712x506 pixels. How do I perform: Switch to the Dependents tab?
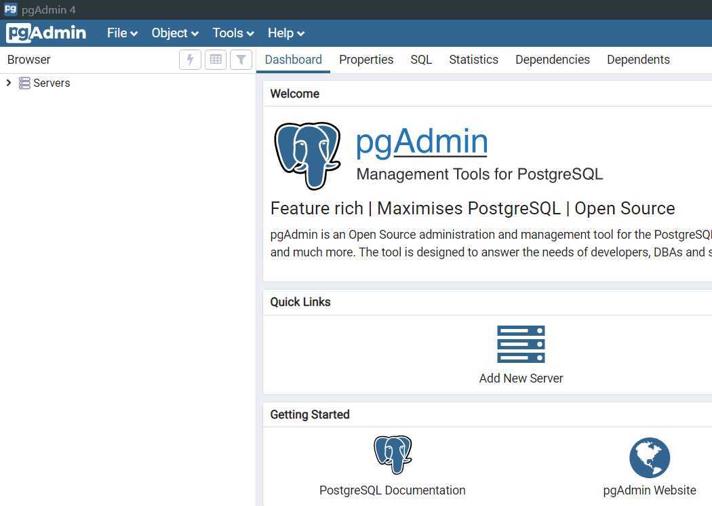coord(638,60)
